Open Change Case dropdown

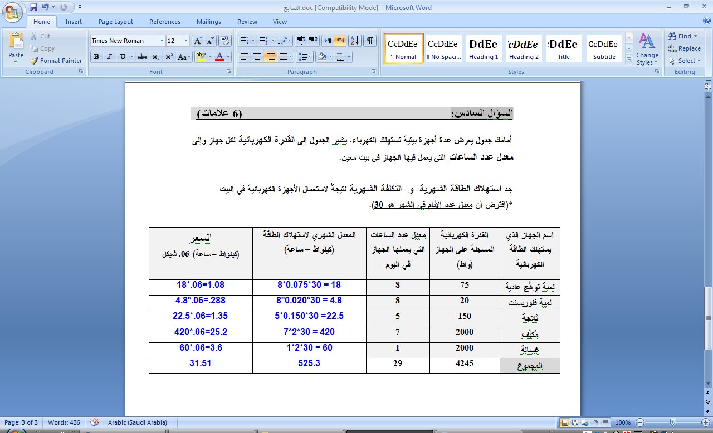click(184, 57)
